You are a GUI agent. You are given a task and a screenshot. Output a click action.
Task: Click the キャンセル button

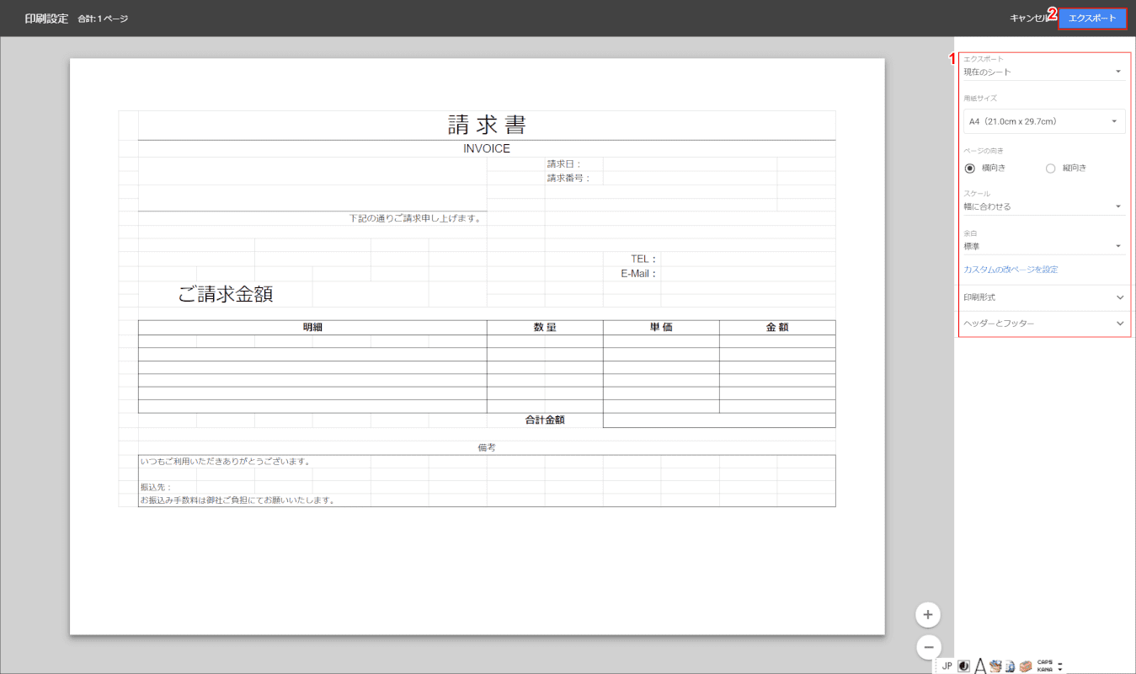[x=1030, y=19]
